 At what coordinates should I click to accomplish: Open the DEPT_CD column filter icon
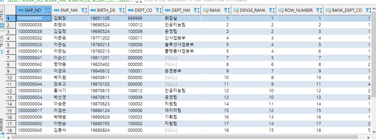[x=158, y=10]
